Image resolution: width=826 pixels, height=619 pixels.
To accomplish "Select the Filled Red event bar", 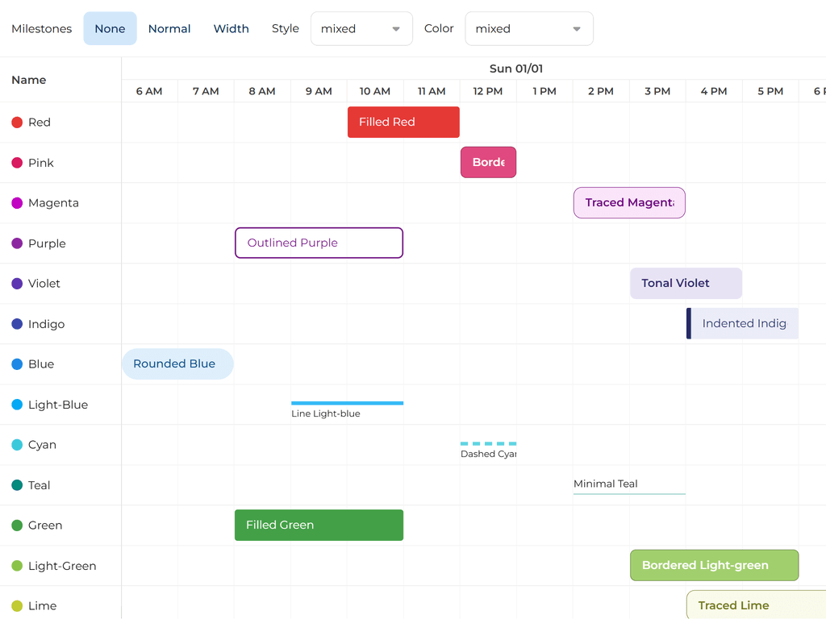I will 403,123.
